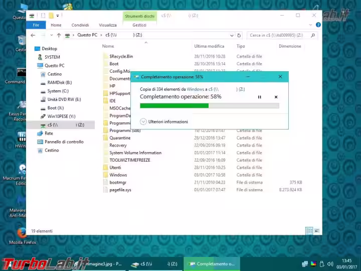The height and width of the screenshot is (271, 361).
Task: Refresh the current folder view
Action: point(239,35)
